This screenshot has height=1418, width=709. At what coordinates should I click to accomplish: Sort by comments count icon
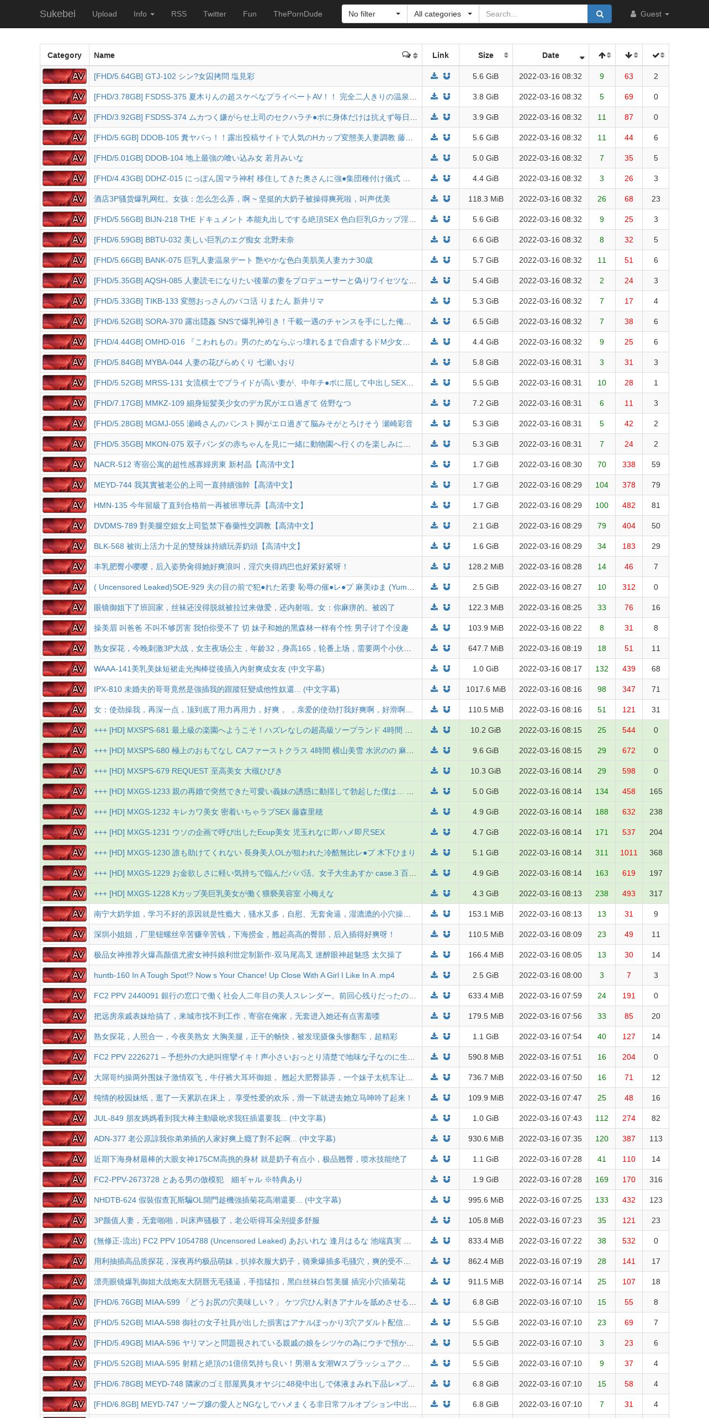(x=410, y=55)
